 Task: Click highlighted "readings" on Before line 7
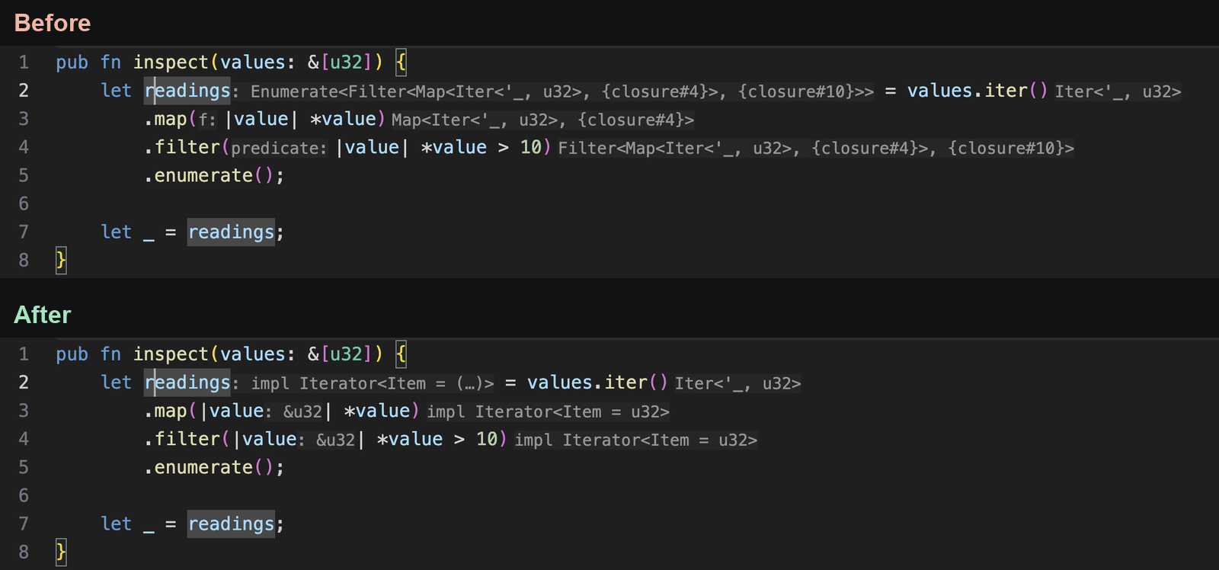pos(231,232)
